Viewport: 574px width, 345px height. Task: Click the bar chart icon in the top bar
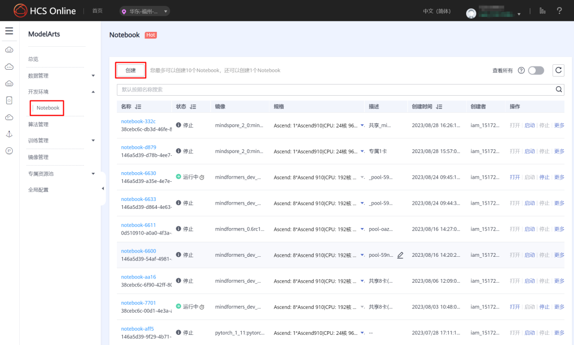543,11
